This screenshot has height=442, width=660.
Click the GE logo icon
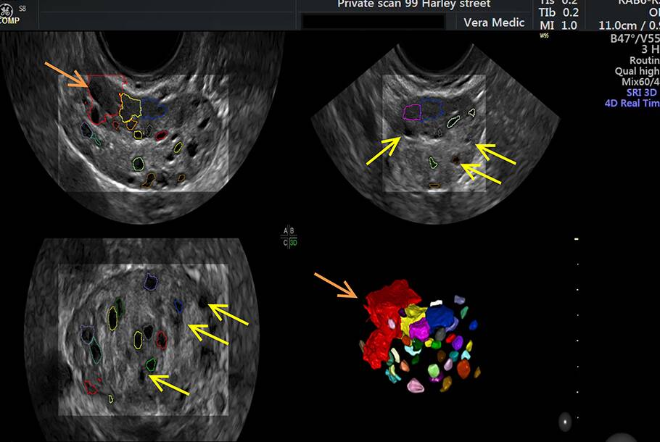7,10
